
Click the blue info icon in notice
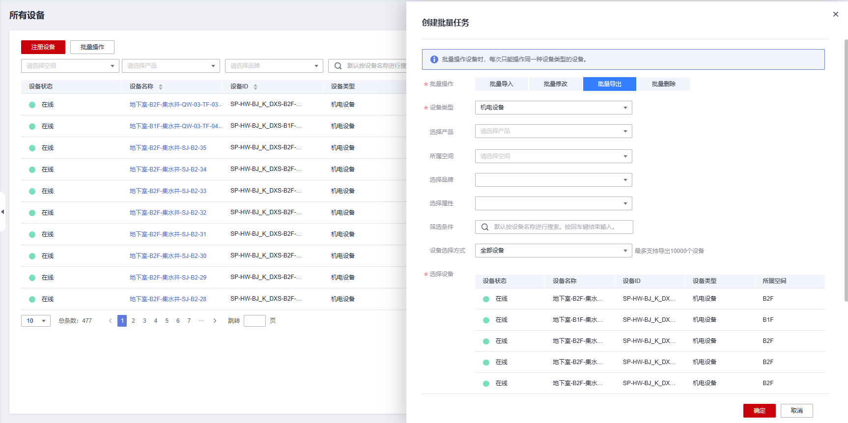pyautogui.click(x=434, y=59)
